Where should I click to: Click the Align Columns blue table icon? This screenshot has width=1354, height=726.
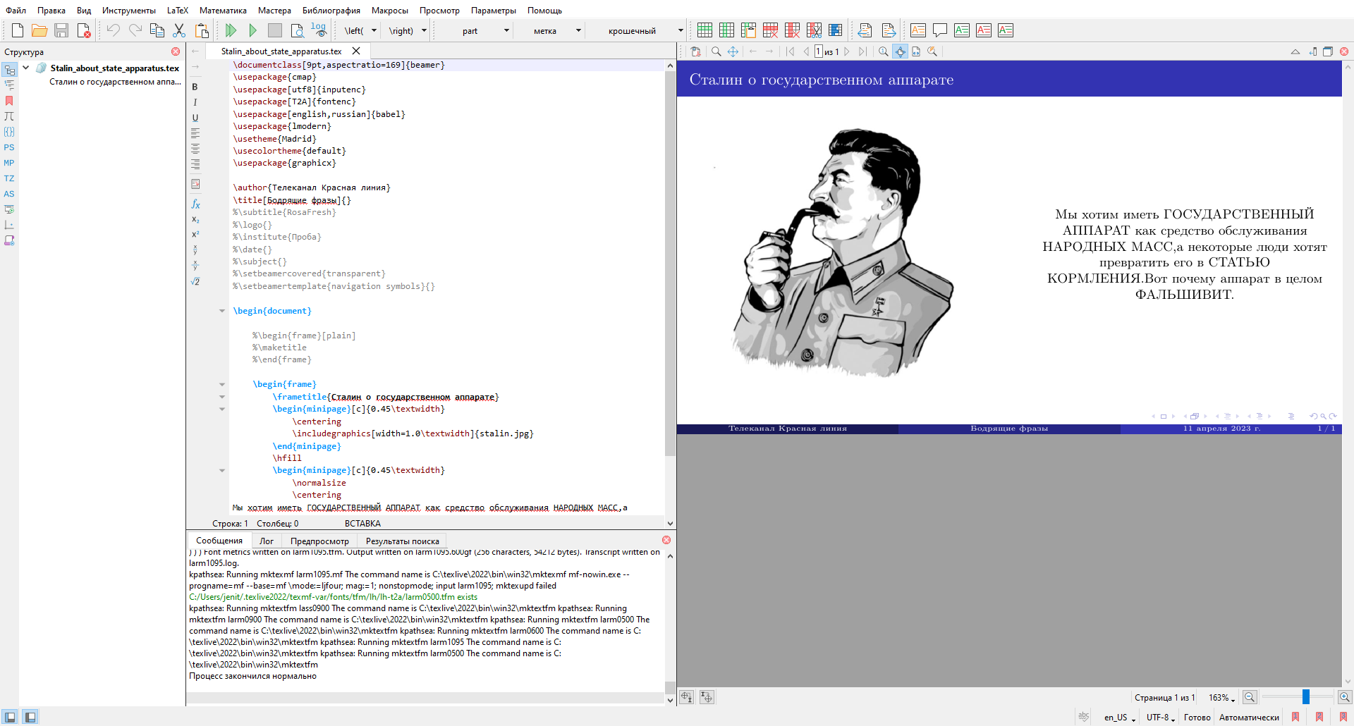(x=836, y=30)
